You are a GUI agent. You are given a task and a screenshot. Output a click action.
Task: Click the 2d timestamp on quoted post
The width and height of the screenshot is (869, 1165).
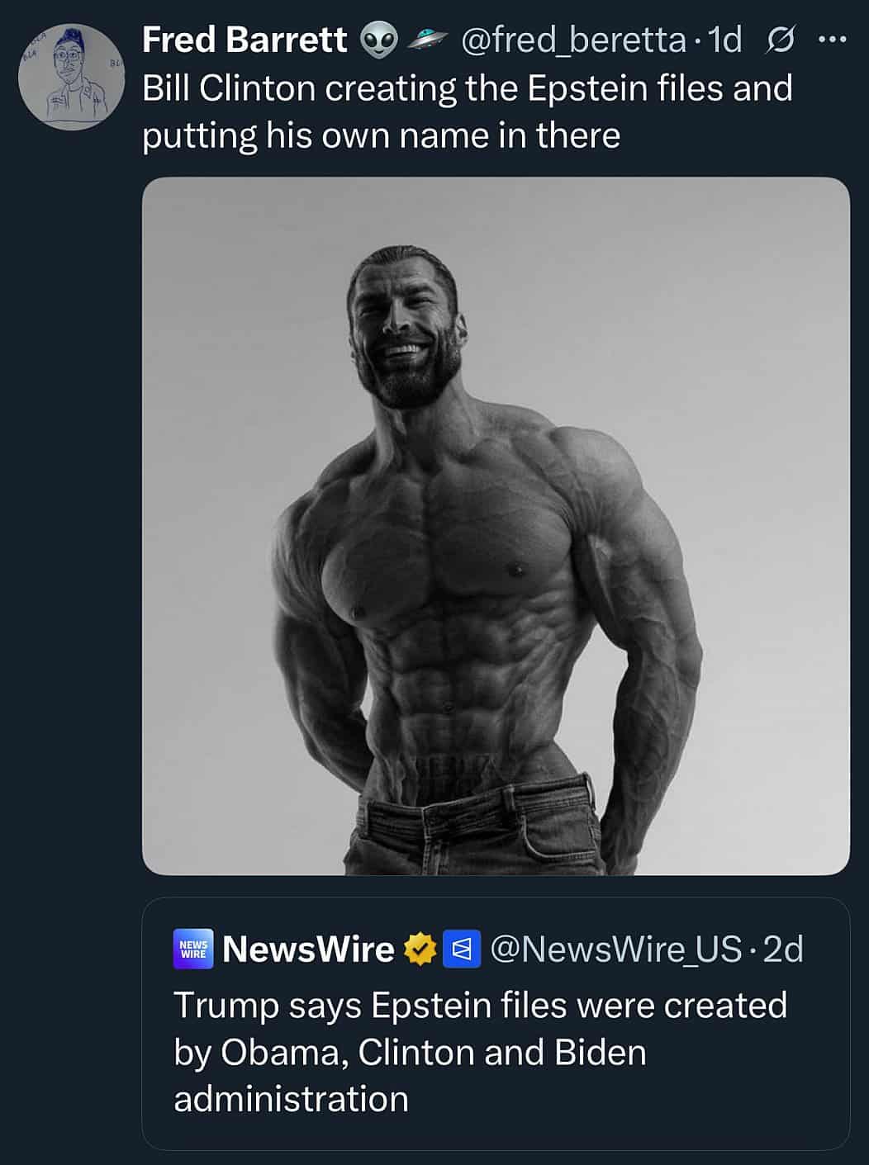click(x=783, y=950)
